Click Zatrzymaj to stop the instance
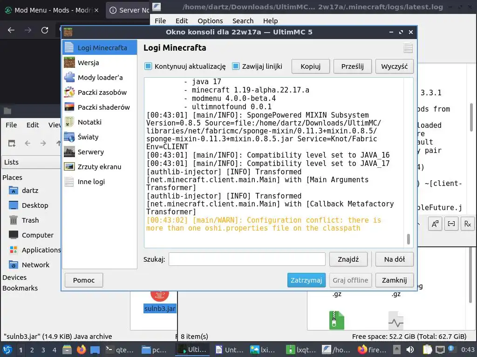 (x=307, y=280)
